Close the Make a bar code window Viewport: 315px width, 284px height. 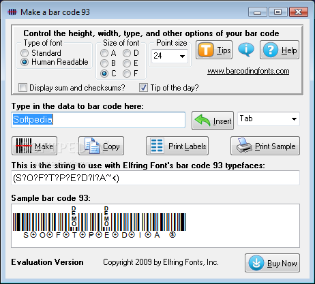[x=299, y=12]
